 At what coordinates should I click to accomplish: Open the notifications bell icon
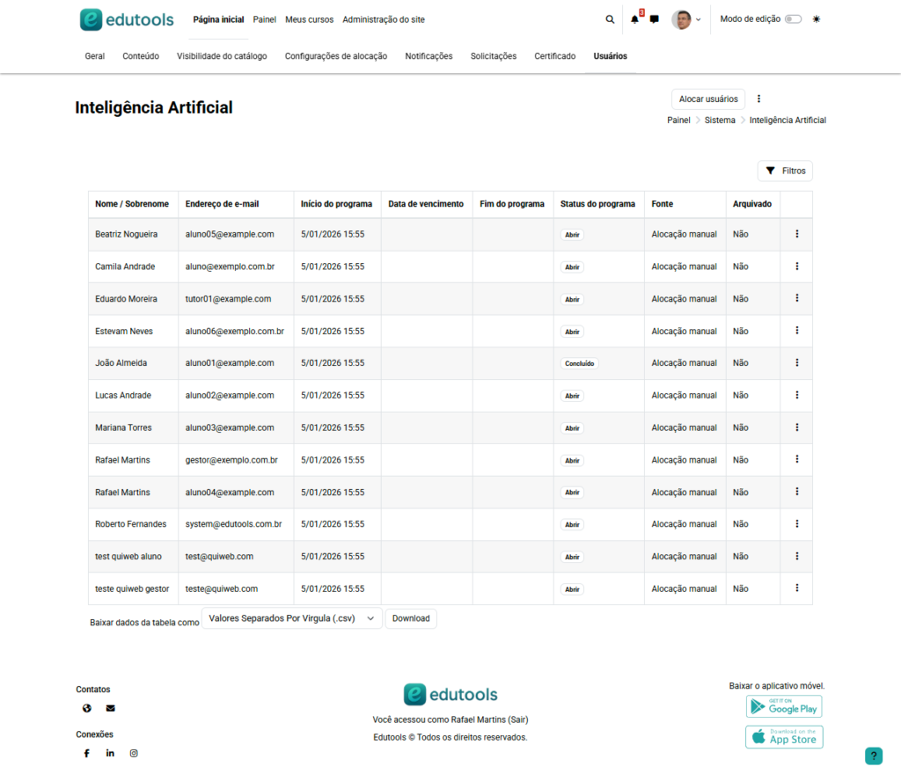pyautogui.click(x=634, y=19)
